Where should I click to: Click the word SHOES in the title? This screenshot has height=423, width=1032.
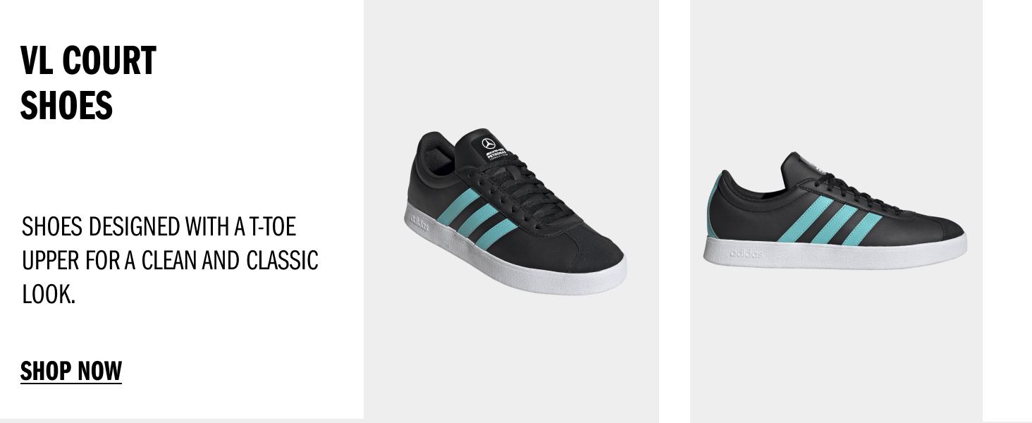[66, 106]
